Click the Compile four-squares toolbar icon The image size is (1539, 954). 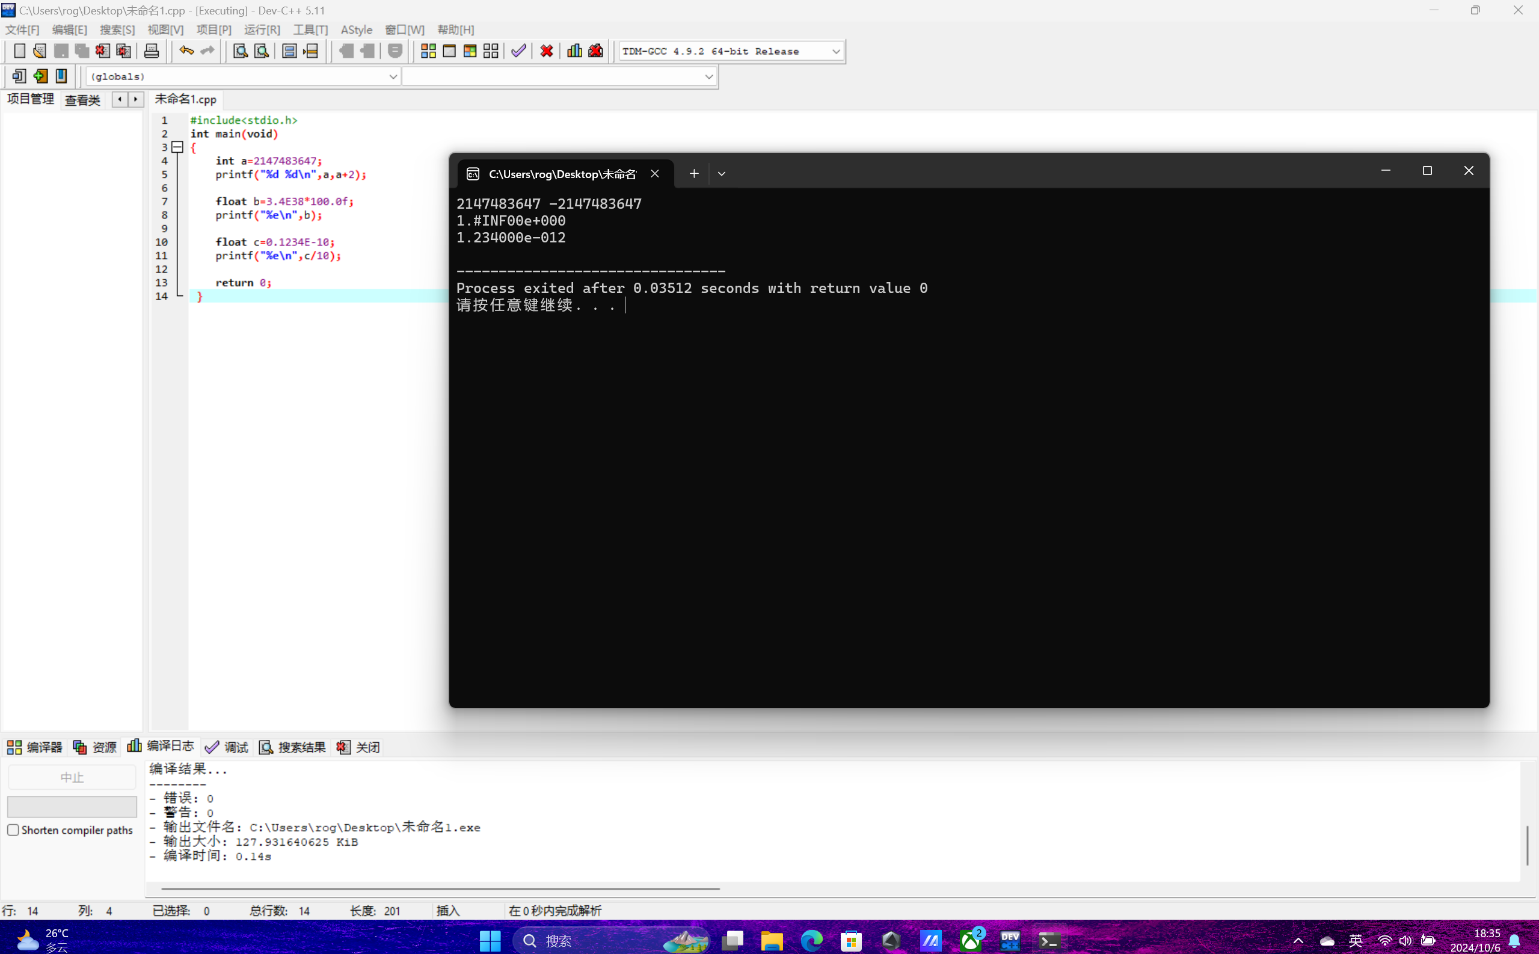click(428, 51)
